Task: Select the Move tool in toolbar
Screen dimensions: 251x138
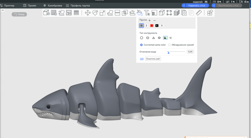Action: click(x=88, y=13)
